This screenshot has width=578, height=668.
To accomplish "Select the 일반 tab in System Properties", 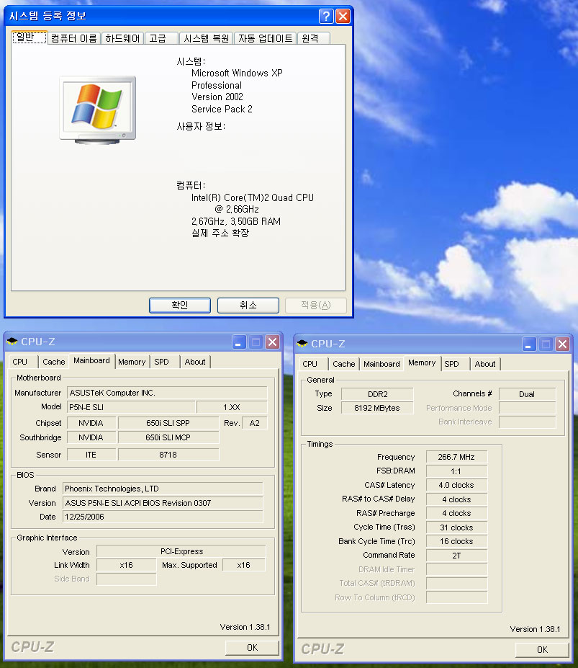I will [x=29, y=37].
